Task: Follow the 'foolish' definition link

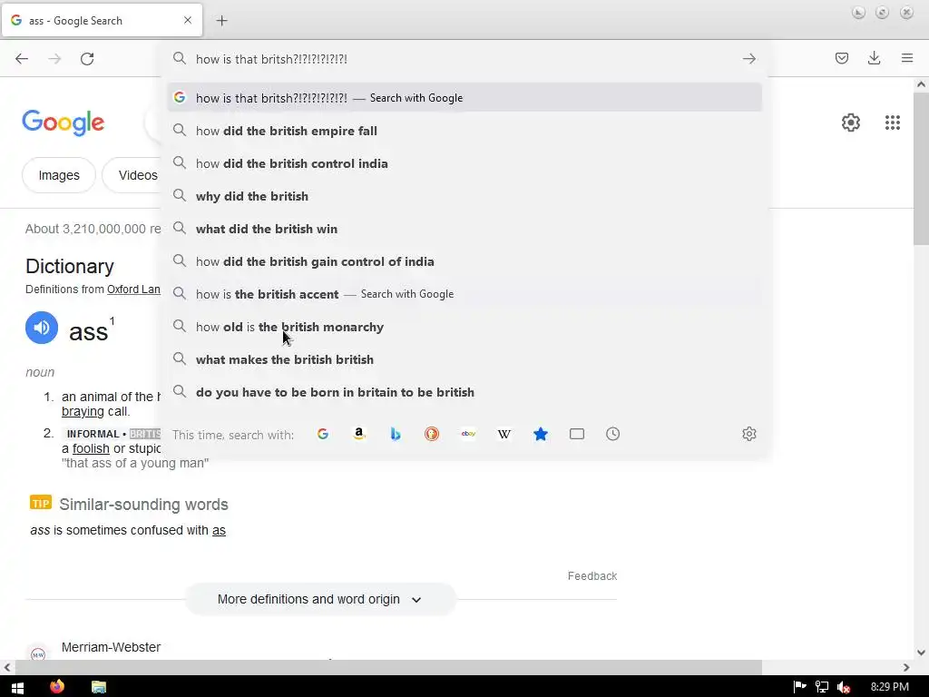Action: click(91, 448)
